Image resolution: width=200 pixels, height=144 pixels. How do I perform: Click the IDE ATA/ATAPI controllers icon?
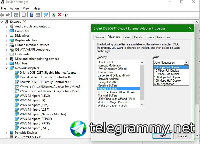tap(12, 50)
